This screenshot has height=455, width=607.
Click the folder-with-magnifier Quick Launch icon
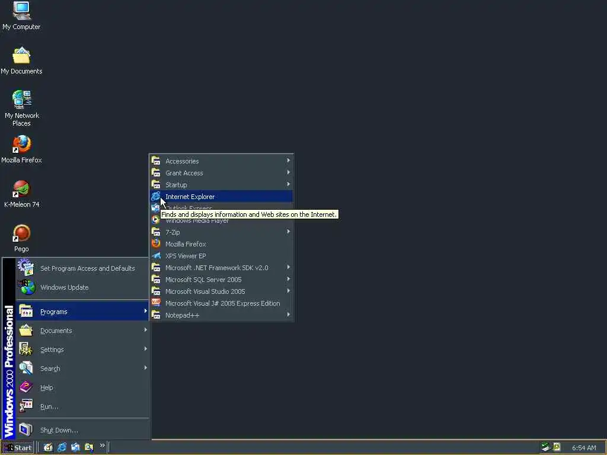[x=89, y=448]
